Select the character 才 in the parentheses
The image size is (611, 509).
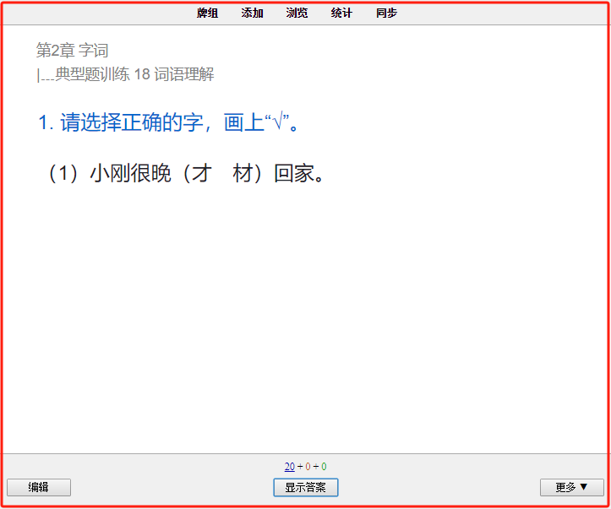click(202, 173)
